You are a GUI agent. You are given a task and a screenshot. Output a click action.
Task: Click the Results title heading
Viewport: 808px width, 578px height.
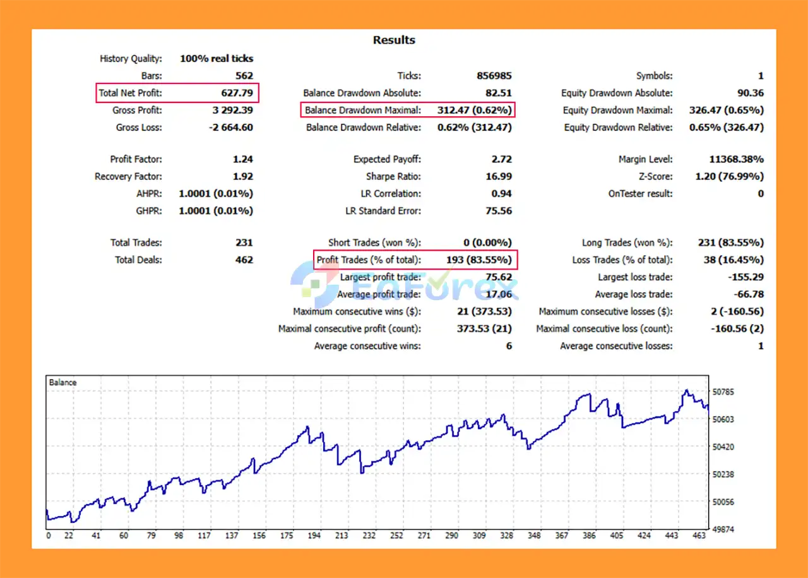pyautogui.click(x=394, y=40)
